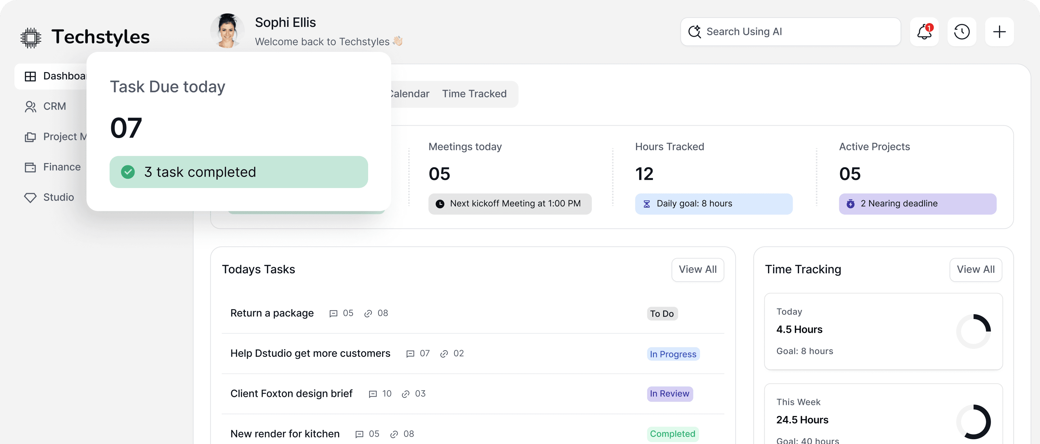Click the 24.5 Hours weekly value

click(x=802, y=420)
